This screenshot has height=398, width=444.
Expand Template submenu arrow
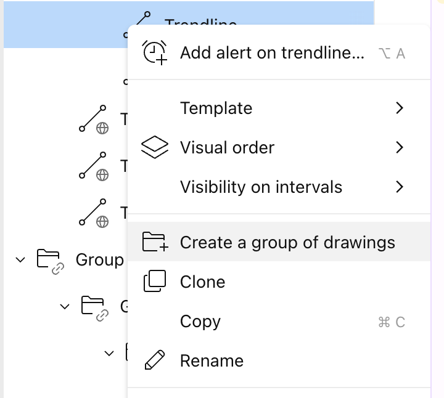pyautogui.click(x=399, y=108)
